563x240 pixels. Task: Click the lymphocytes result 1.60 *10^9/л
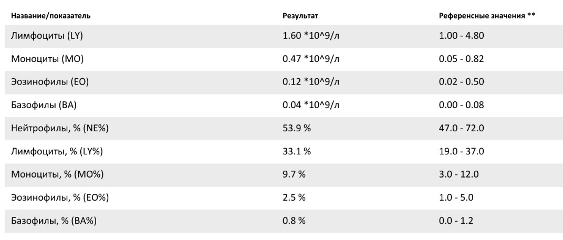click(311, 36)
